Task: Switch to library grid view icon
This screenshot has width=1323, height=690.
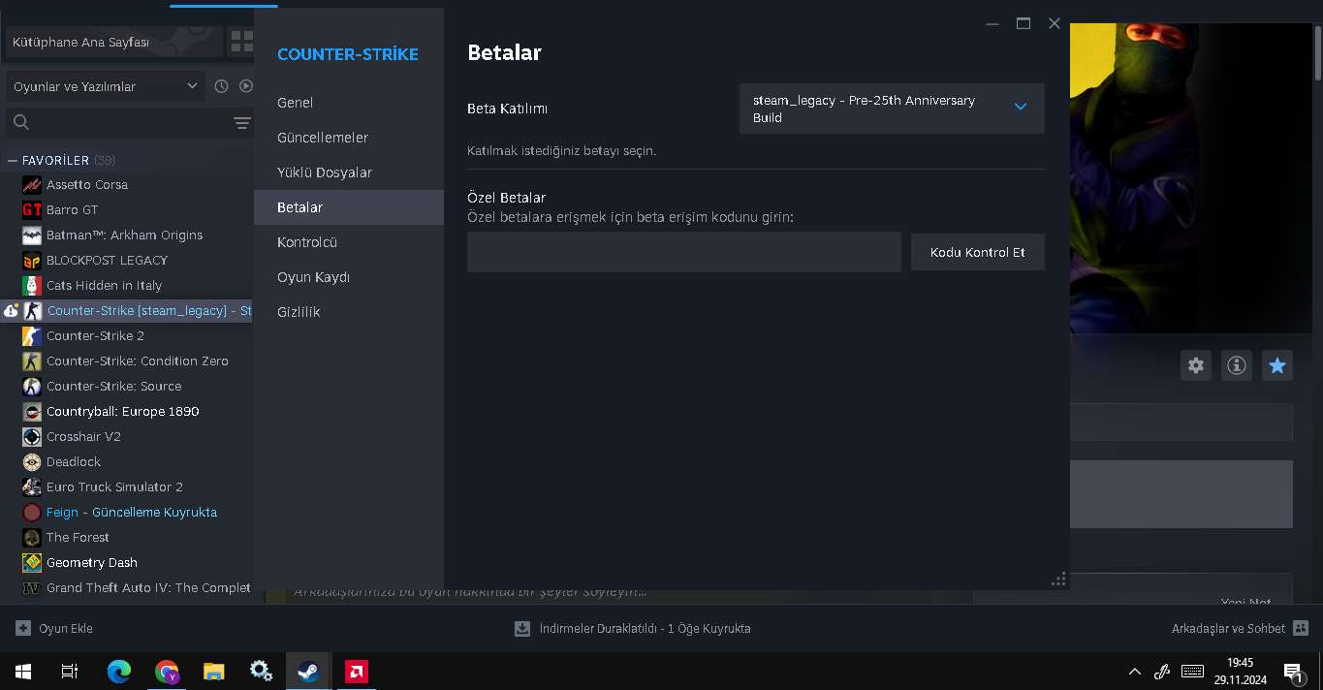Action: (239, 42)
